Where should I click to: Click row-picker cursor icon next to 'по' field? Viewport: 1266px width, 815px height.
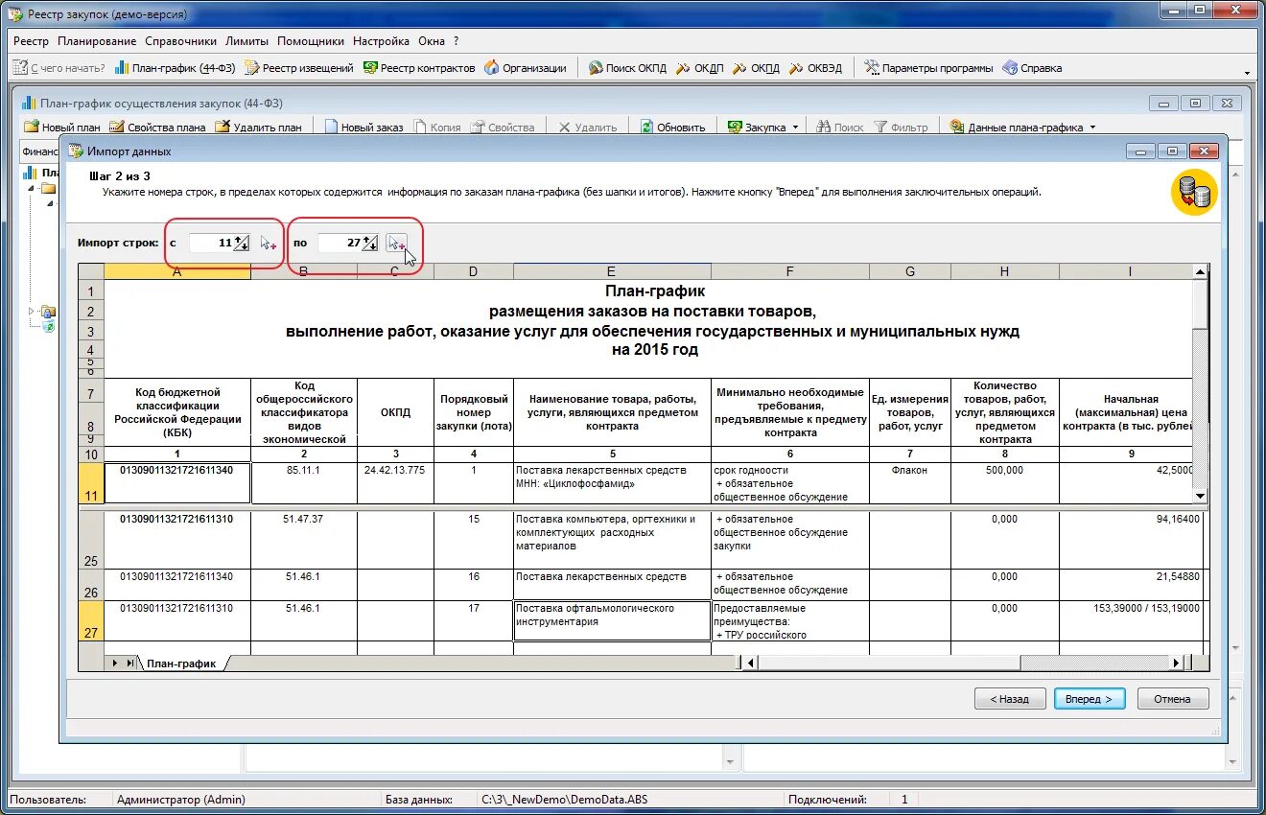(x=396, y=243)
